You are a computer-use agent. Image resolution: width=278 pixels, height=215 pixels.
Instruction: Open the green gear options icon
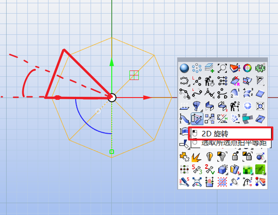260,68
